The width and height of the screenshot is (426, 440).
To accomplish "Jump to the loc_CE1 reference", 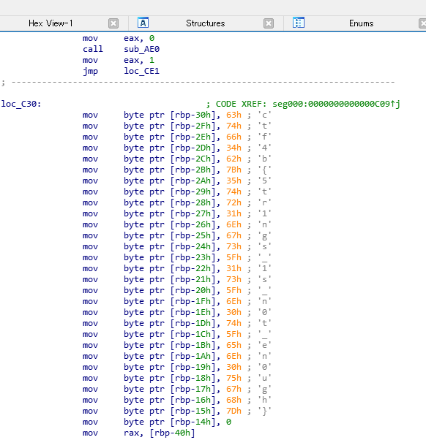I will point(141,71).
